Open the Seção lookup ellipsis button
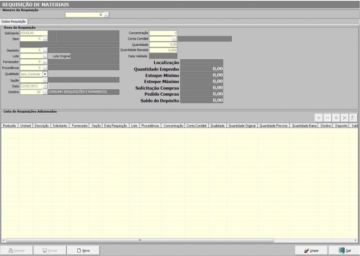Viewport: 360px width, 256px height. [x=45, y=79]
